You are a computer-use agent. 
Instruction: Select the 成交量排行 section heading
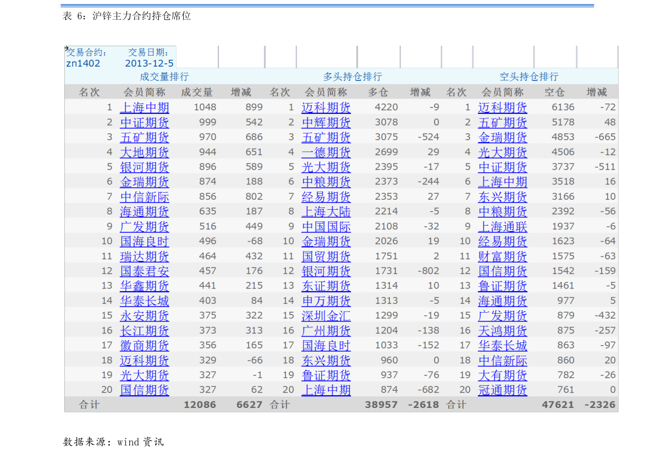click(x=164, y=77)
